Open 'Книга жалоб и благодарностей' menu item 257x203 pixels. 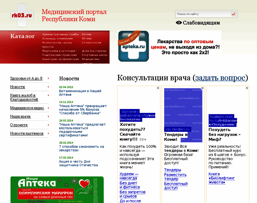[24, 97]
